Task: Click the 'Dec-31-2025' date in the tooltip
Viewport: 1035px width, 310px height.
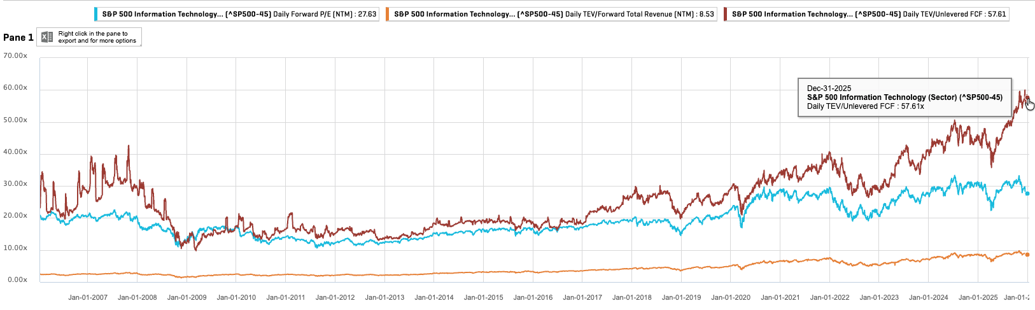Action: (829, 88)
